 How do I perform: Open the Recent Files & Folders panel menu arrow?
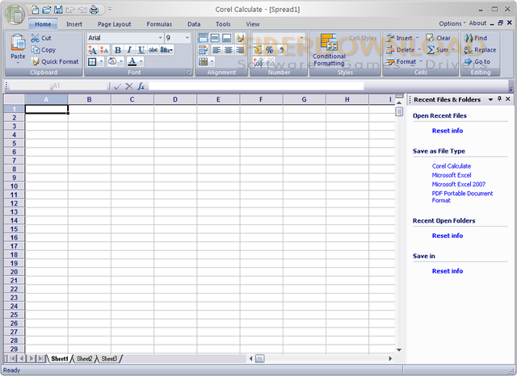(x=490, y=99)
